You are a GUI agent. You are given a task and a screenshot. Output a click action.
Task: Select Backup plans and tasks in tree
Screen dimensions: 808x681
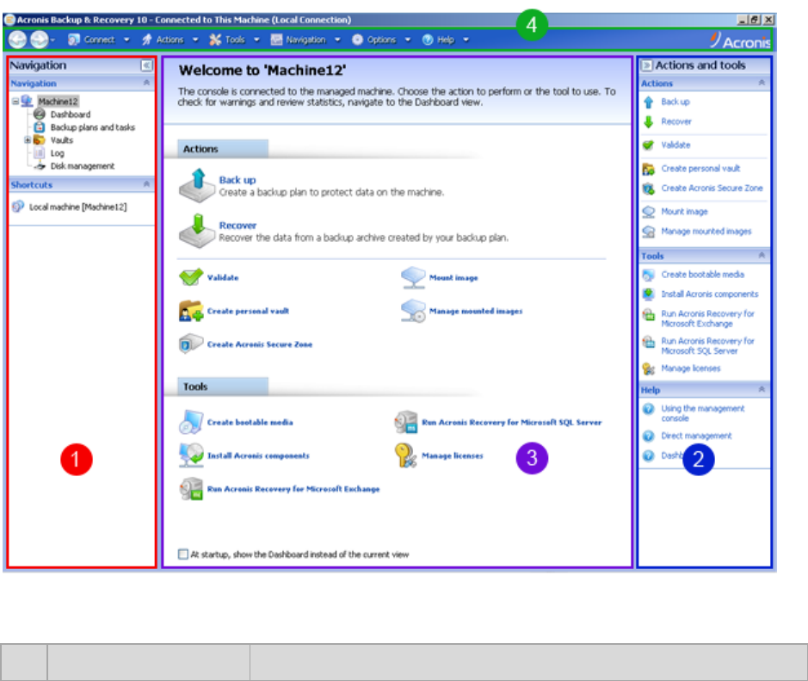click(93, 127)
